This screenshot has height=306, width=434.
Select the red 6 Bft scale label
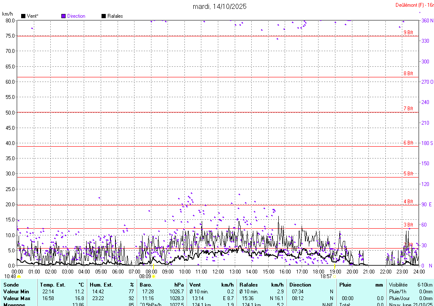[x=408, y=143]
